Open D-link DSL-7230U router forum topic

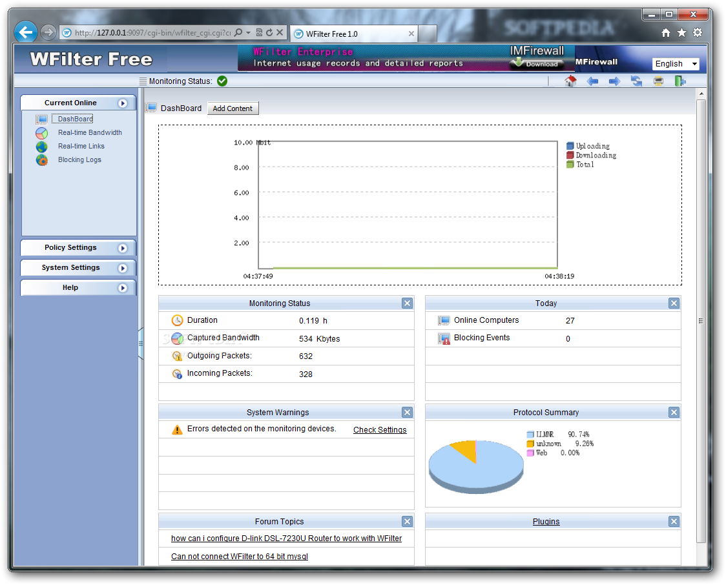[x=286, y=539]
